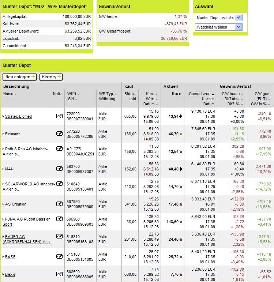The image size is (274, 282).
Task: Click the Neu anlegen button
Action: click(x=20, y=77)
